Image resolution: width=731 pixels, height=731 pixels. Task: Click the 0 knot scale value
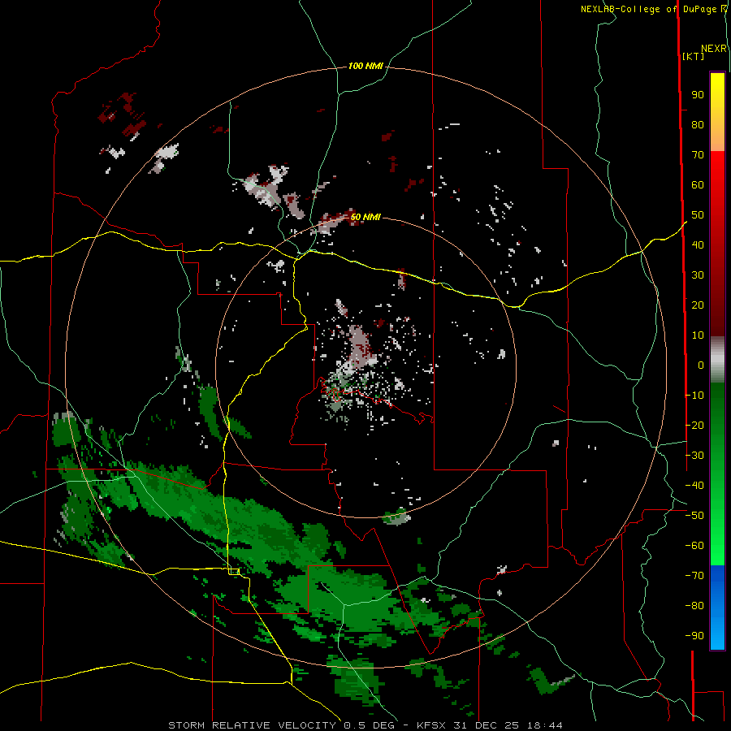(701, 365)
